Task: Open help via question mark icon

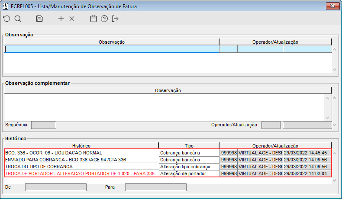Action: (x=104, y=19)
